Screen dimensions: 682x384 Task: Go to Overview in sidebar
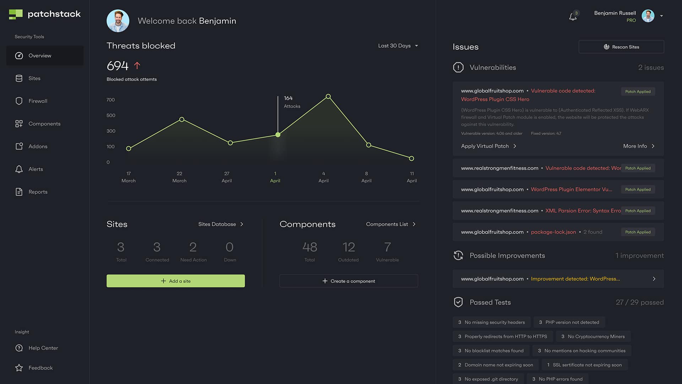click(45, 56)
